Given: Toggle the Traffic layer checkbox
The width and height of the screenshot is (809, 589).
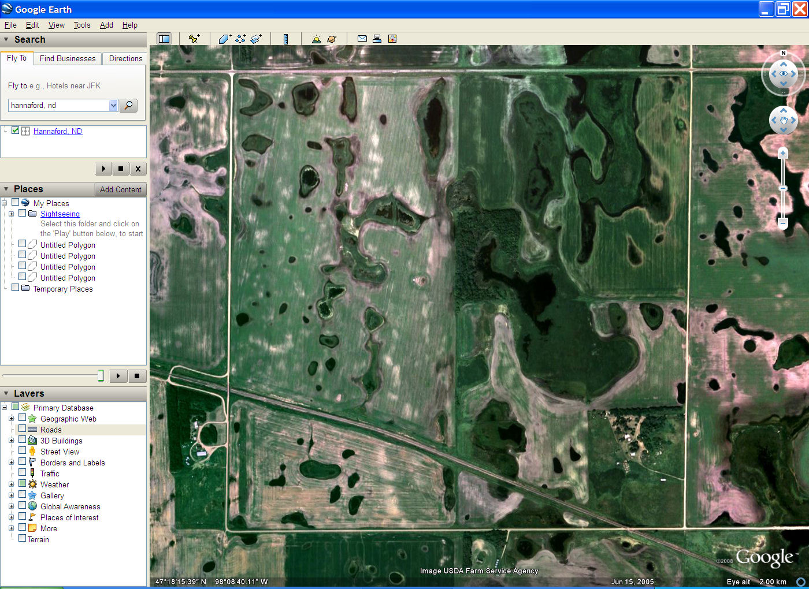Looking at the screenshot, I should point(23,472).
